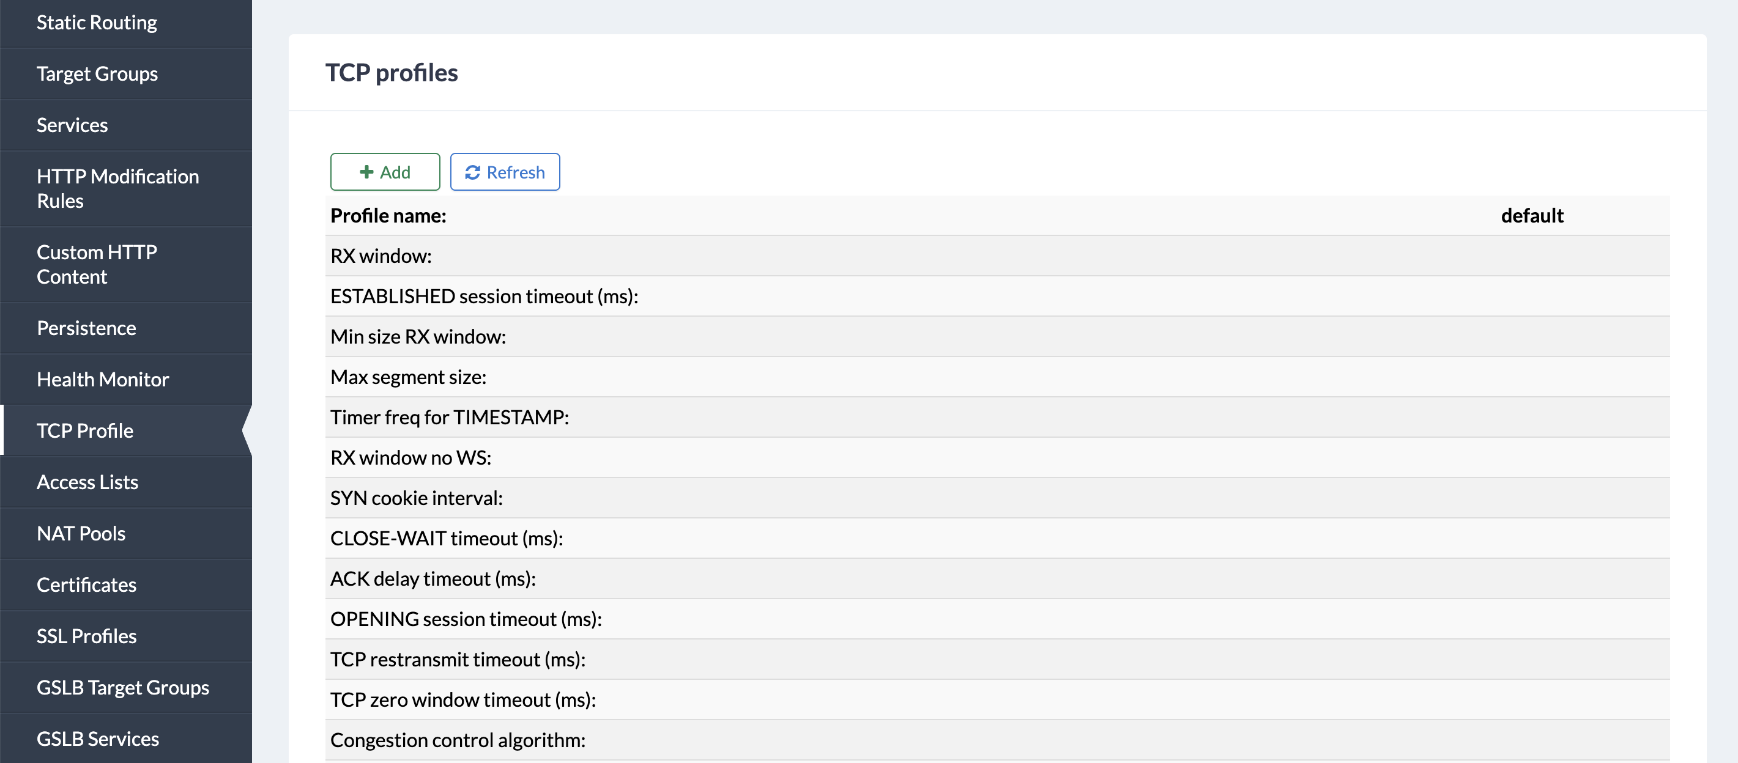1738x763 pixels.
Task: Click the plus icon on Add button
Action: pos(367,172)
